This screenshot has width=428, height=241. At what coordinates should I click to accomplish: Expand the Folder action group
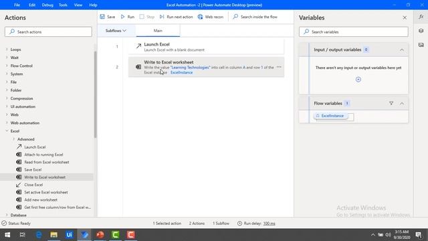tap(7, 90)
